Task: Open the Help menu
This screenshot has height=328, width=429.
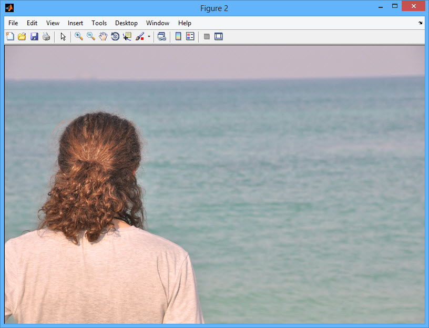Action: 185,23
